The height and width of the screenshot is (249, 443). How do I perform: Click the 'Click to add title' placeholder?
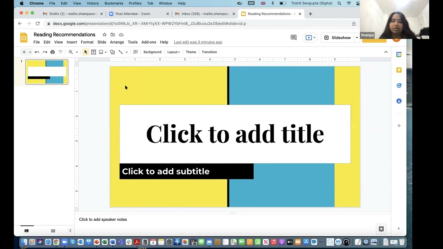pos(235,134)
